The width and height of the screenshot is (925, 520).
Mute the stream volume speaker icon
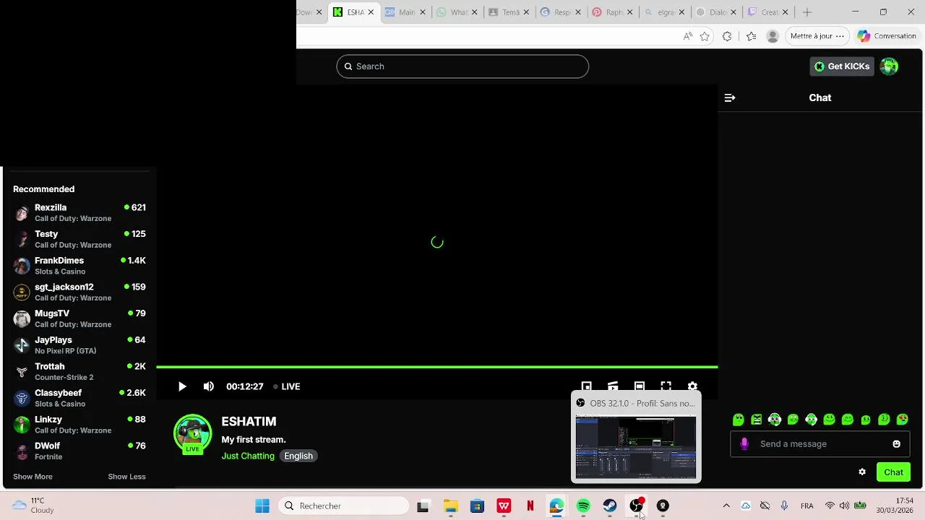(208, 386)
